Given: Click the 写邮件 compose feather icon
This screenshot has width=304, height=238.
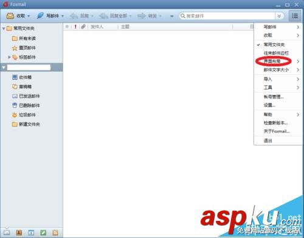Looking at the screenshot, I should pyautogui.click(x=40, y=16).
